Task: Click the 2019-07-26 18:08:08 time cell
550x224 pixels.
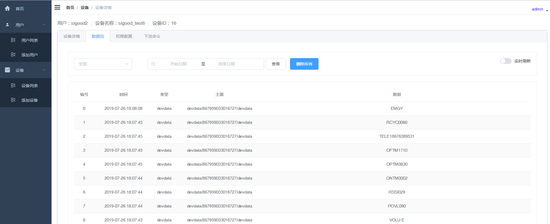Action: pos(123,108)
